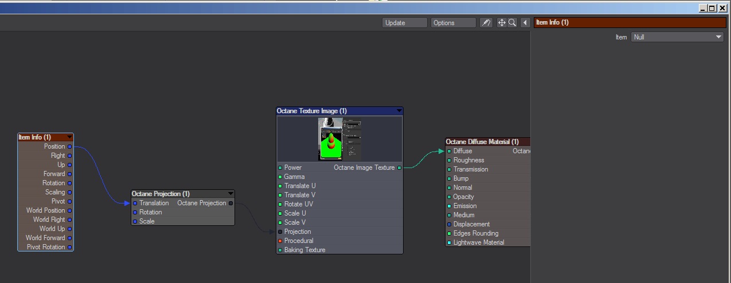Open the Options button

tap(454, 23)
